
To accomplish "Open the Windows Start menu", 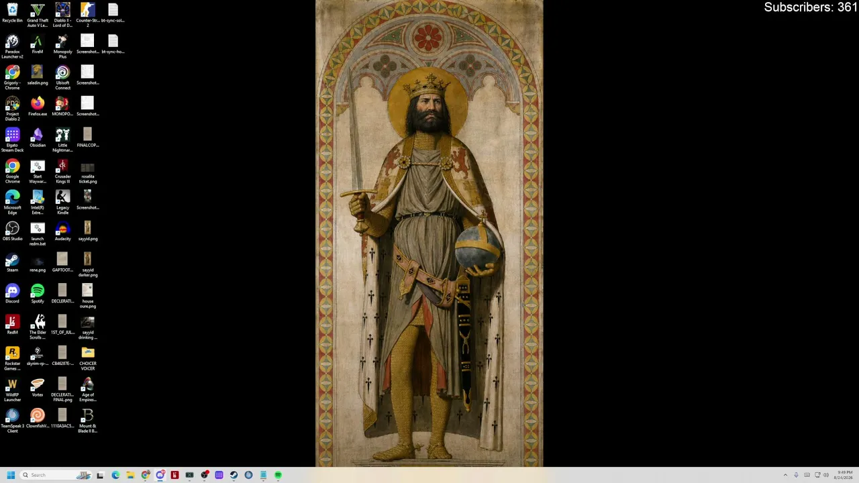I will click(11, 475).
